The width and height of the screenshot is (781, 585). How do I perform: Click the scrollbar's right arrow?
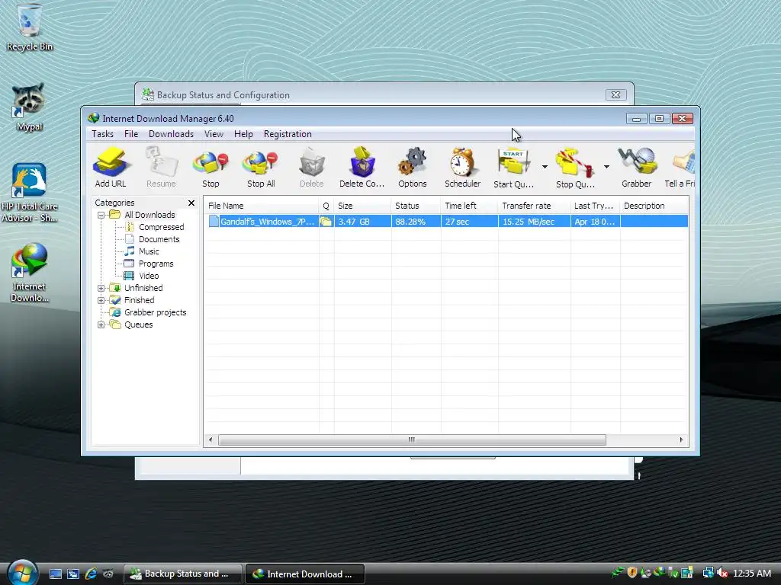pyautogui.click(x=681, y=440)
